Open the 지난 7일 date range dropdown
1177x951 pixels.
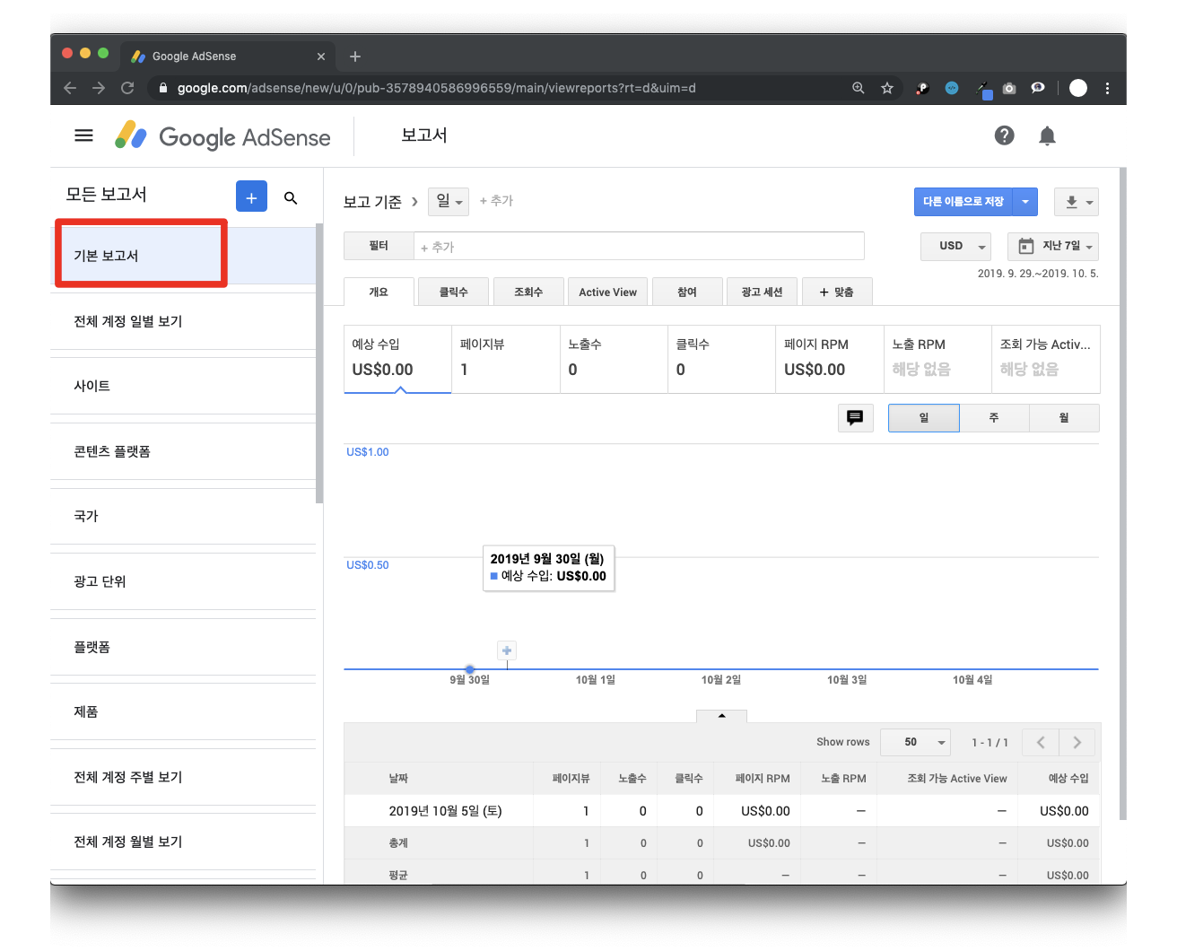[1053, 246]
